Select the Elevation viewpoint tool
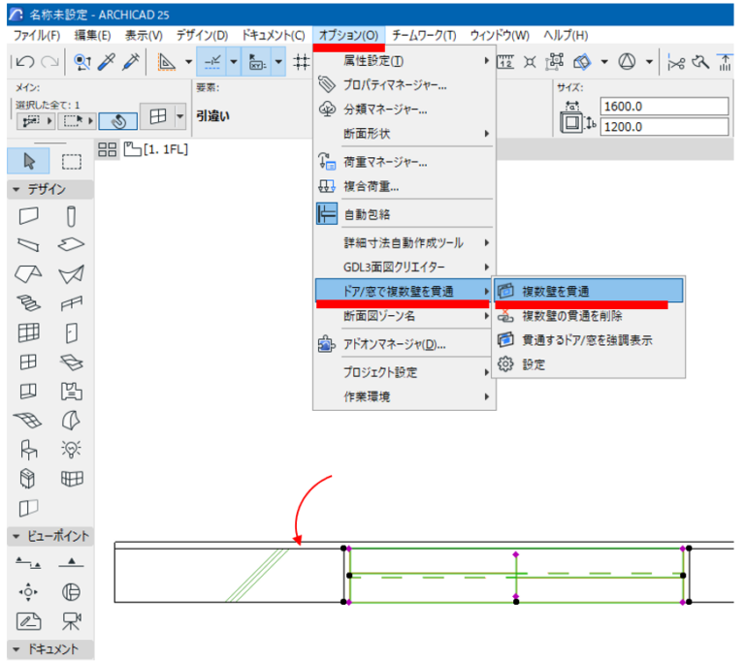745x662 pixels. pyautogui.click(x=71, y=563)
